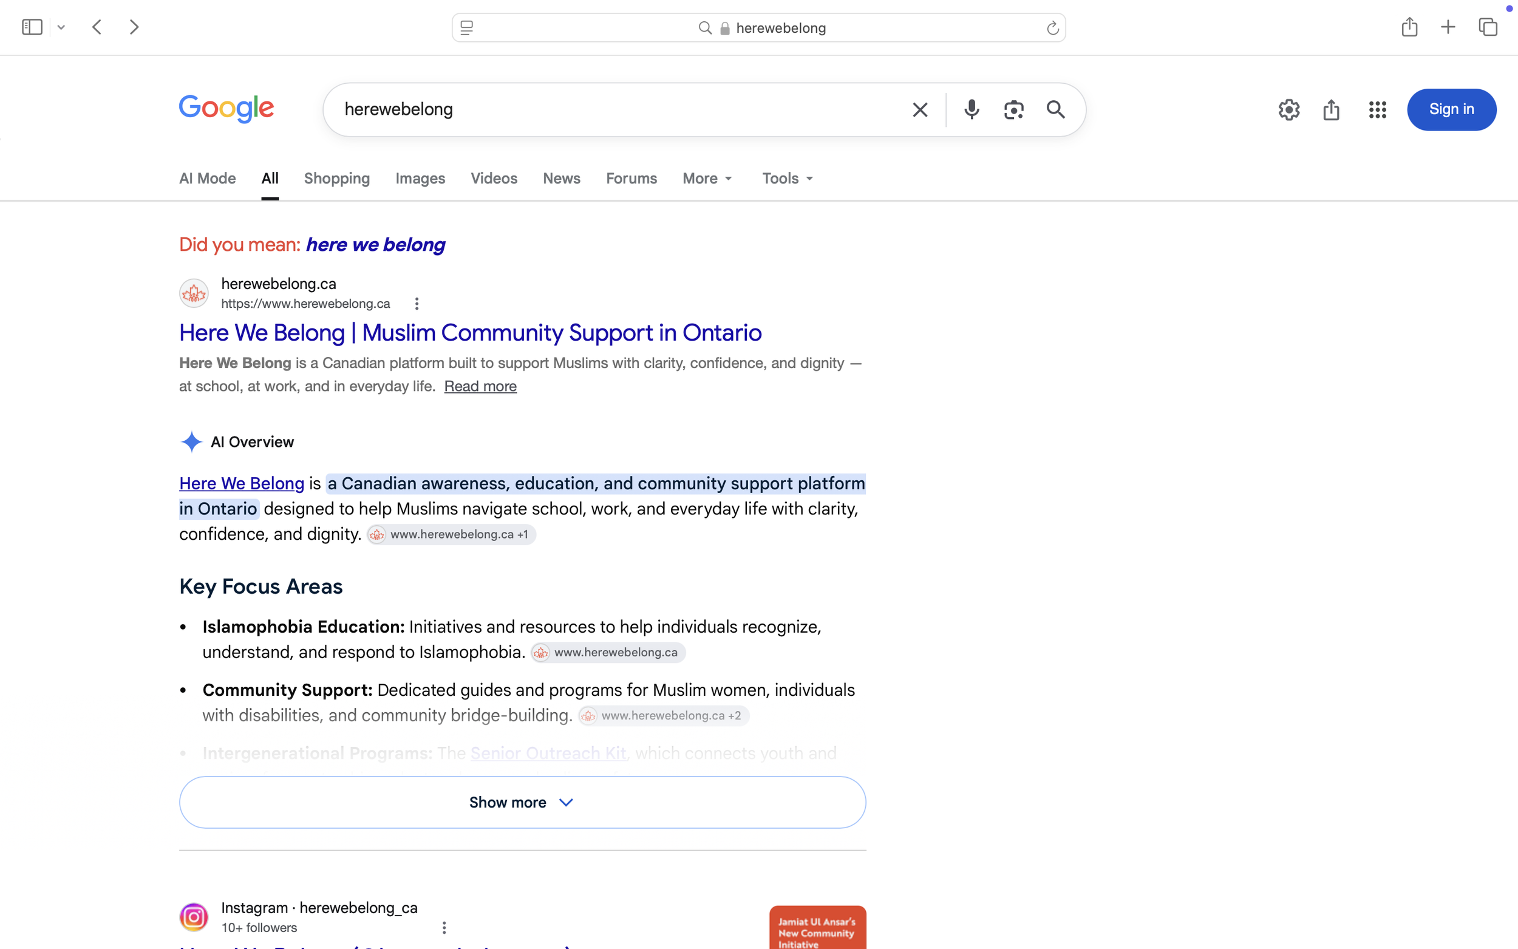Select the All results tab
The width and height of the screenshot is (1518, 949).
coord(270,179)
